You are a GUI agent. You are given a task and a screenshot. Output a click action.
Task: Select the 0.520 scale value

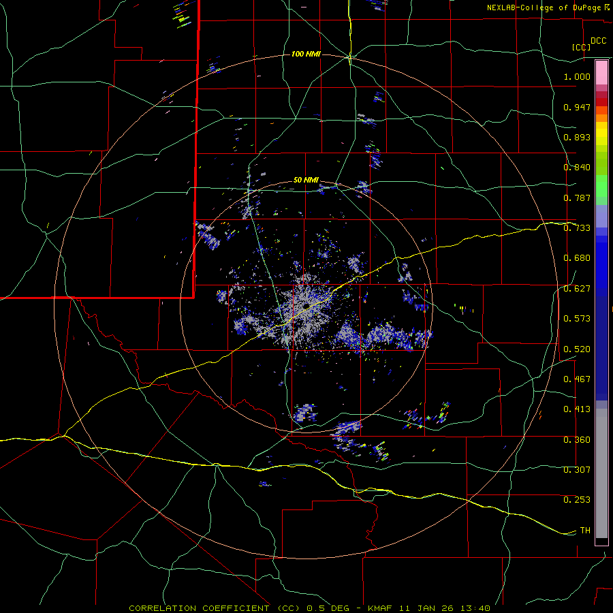[577, 349]
